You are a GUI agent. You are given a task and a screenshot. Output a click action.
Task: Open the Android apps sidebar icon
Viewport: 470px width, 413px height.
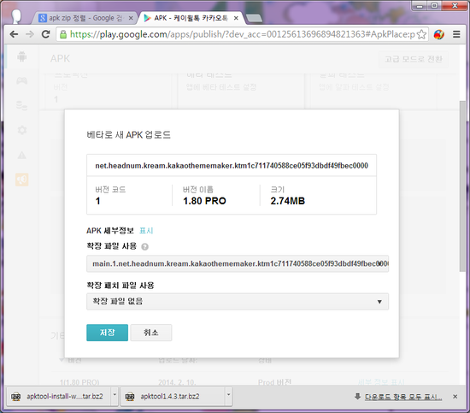22,56
